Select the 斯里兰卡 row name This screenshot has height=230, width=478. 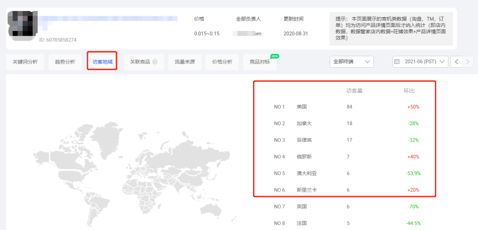tap(306, 190)
